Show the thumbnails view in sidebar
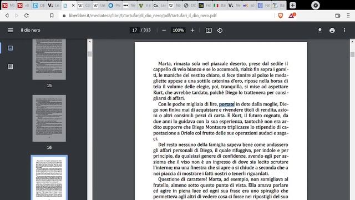Viewport: 355px width, 200px height. pos(11,48)
